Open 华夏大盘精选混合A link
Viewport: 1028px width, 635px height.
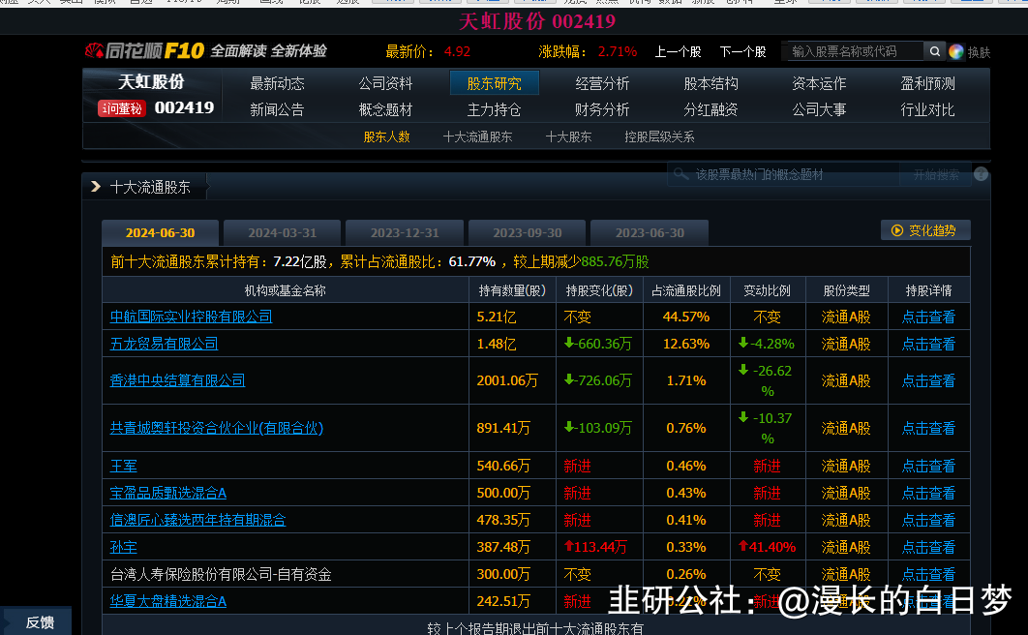(x=167, y=601)
